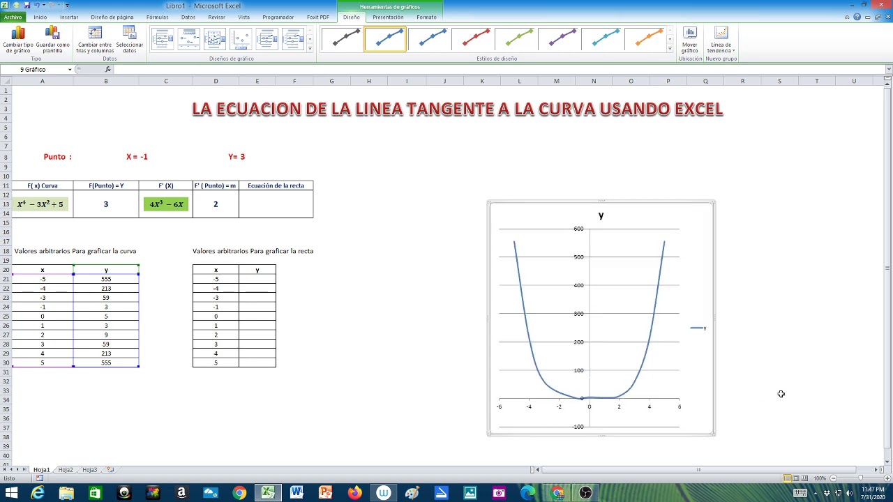
Task: Switch to Normal view button
Action: (x=787, y=478)
